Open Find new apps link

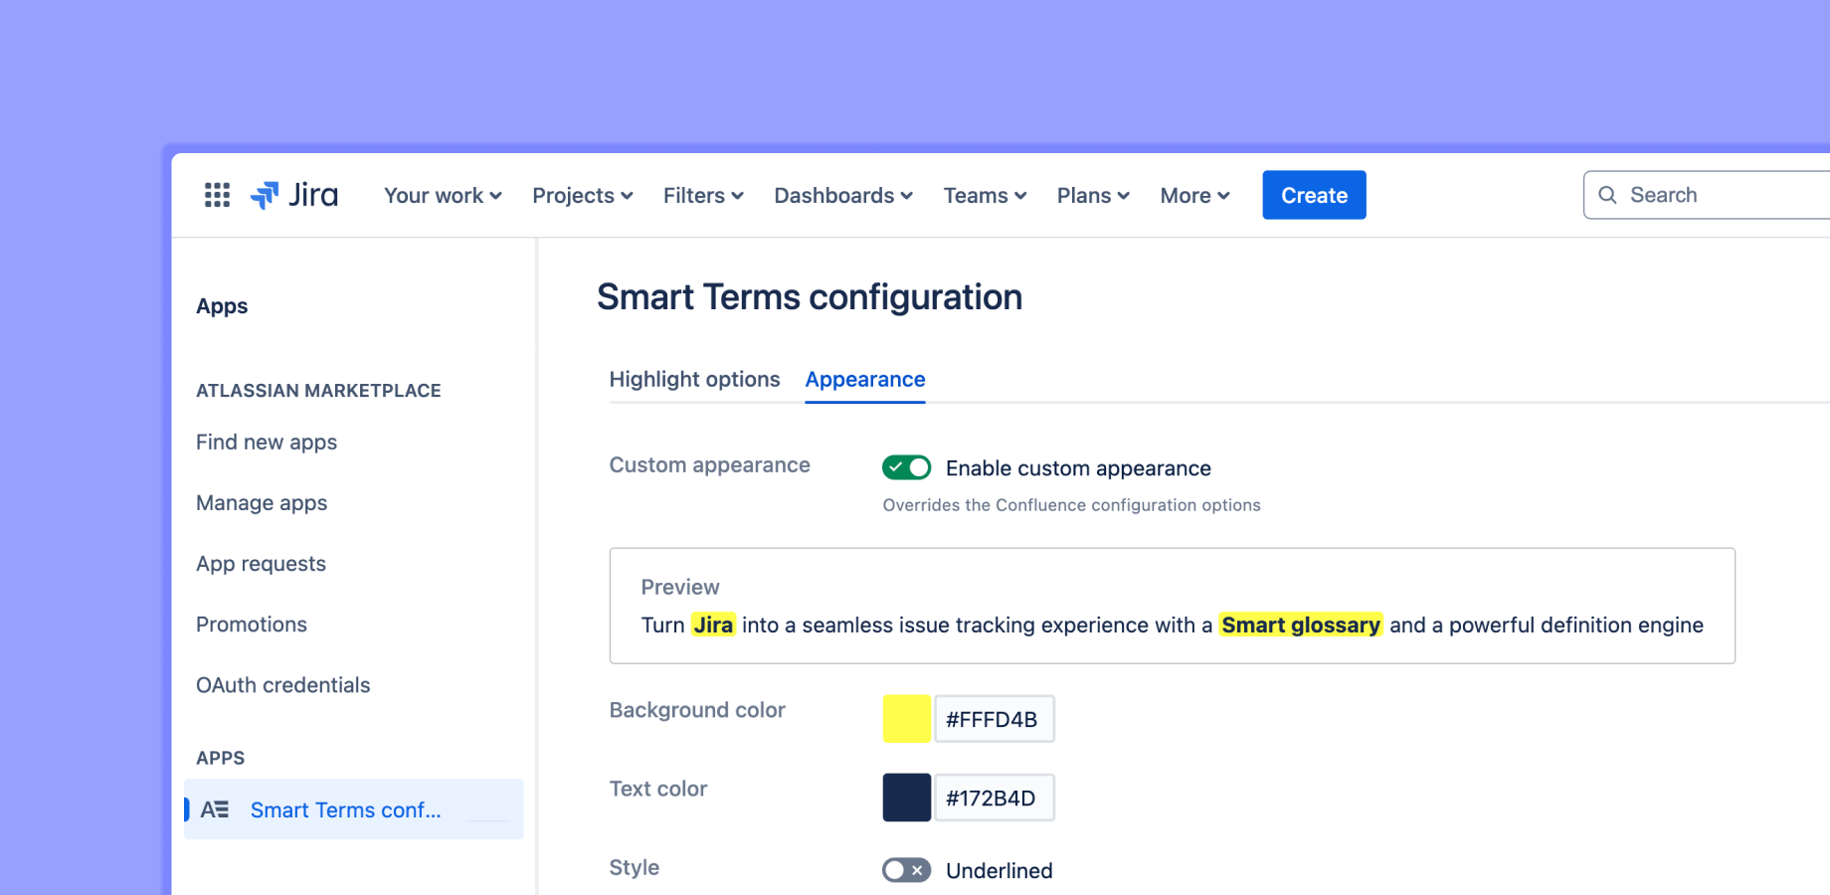(x=267, y=442)
